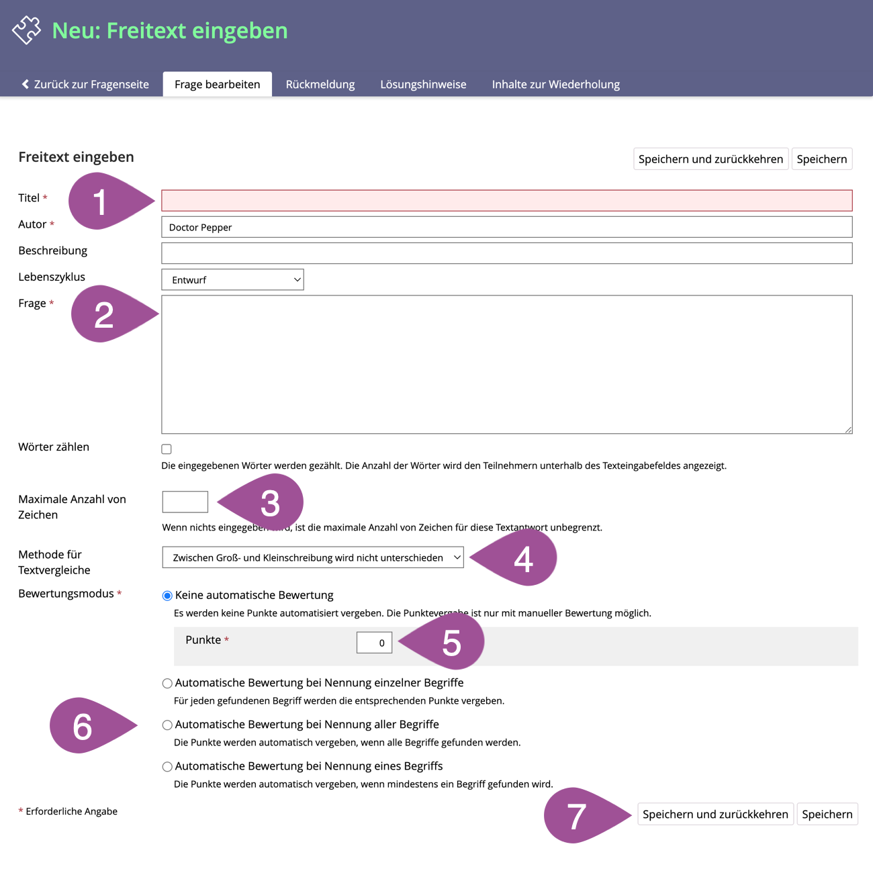The width and height of the screenshot is (873, 873).
Task: Click the Maximale Anzahl von Zeichen field
Action: pyautogui.click(x=185, y=502)
